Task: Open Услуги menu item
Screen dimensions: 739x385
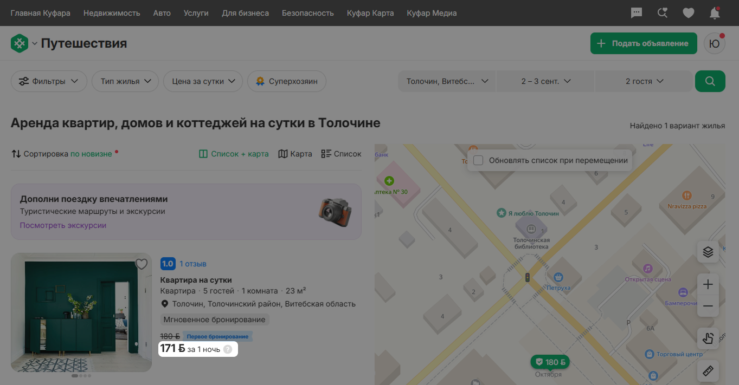Action: pyautogui.click(x=196, y=13)
